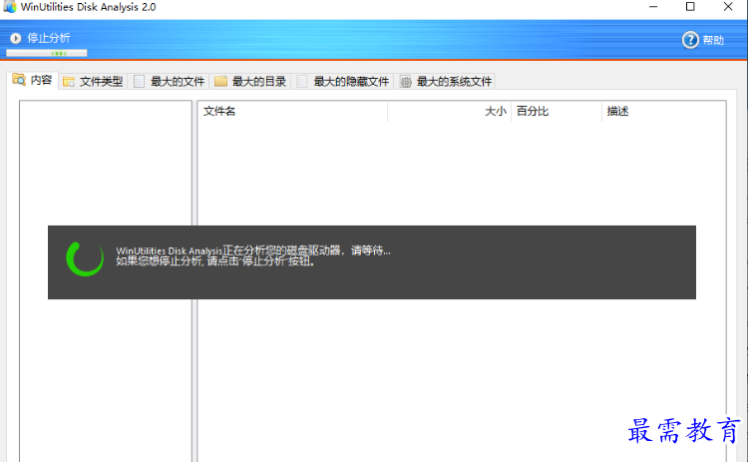This screenshot has height=462, width=749.
Task: Minimize the Disk Analysis window
Action: (x=653, y=7)
